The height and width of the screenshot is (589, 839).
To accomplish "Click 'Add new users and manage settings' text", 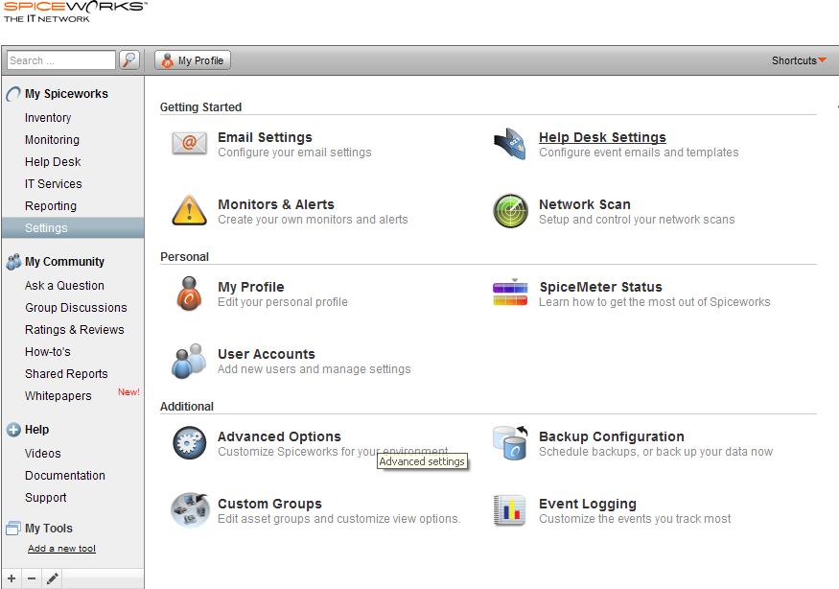I will click(314, 369).
